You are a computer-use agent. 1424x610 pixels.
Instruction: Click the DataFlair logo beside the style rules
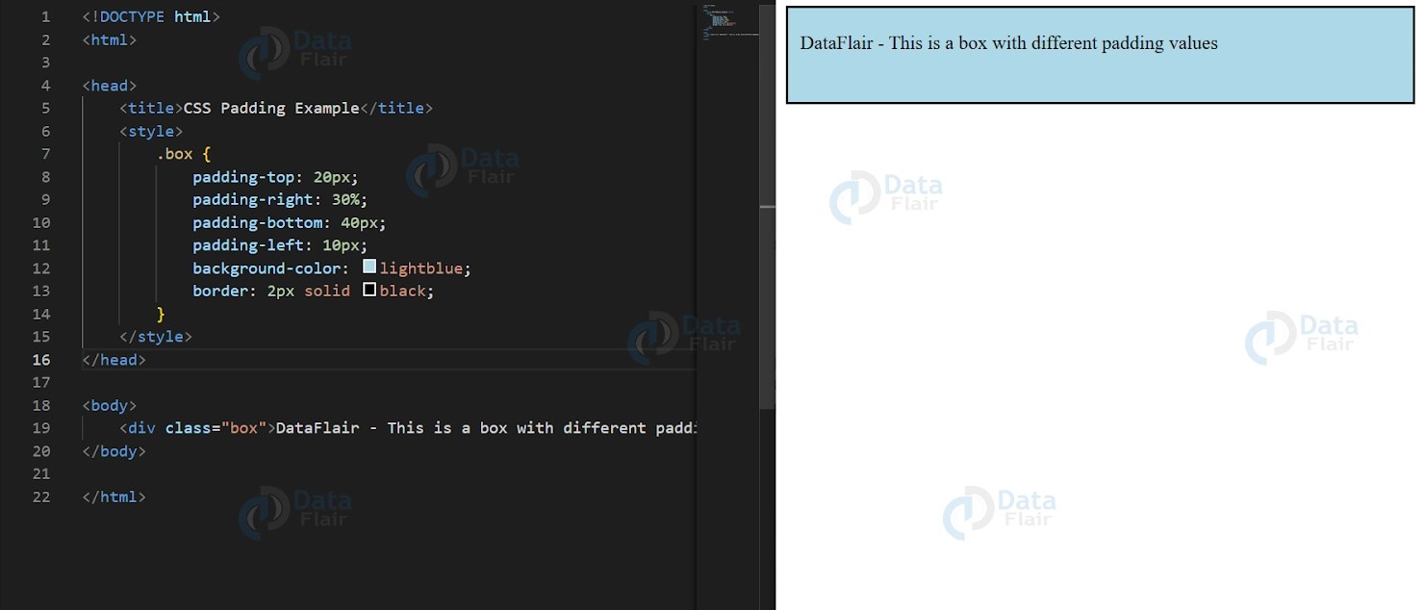pos(462,168)
